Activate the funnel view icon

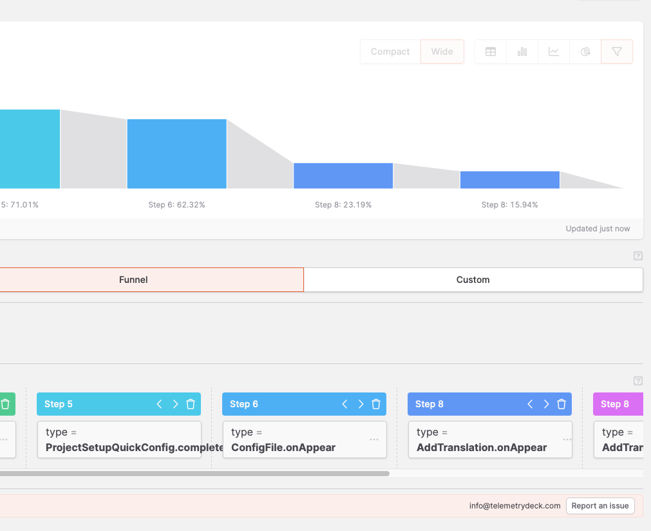click(616, 52)
